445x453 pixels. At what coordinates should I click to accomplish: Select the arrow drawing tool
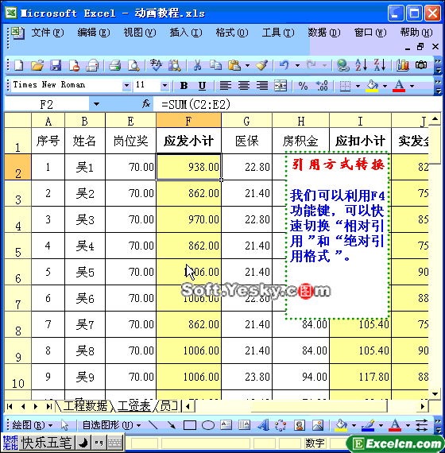pos(171,425)
